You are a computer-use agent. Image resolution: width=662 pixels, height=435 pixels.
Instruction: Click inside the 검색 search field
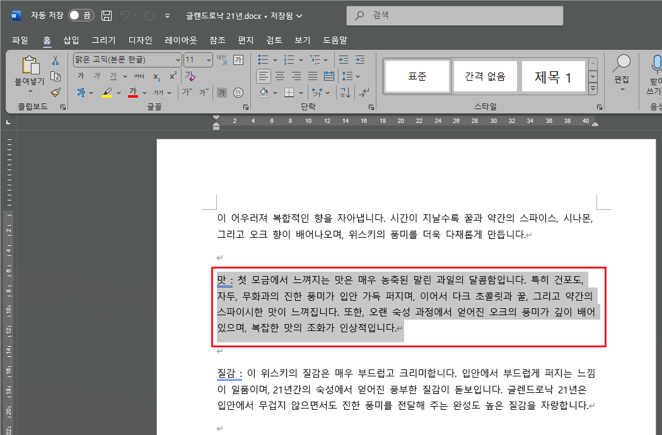pos(454,15)
